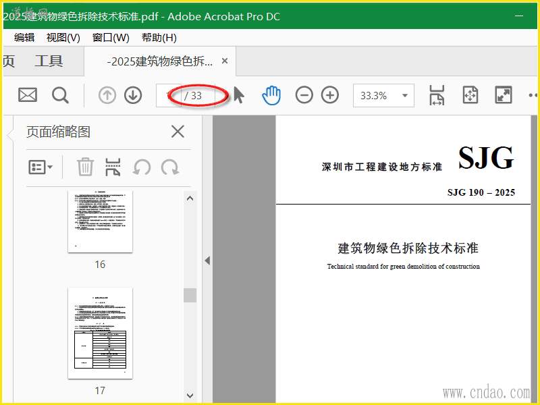Collapse the navigation pane arrow

[207, 261]
